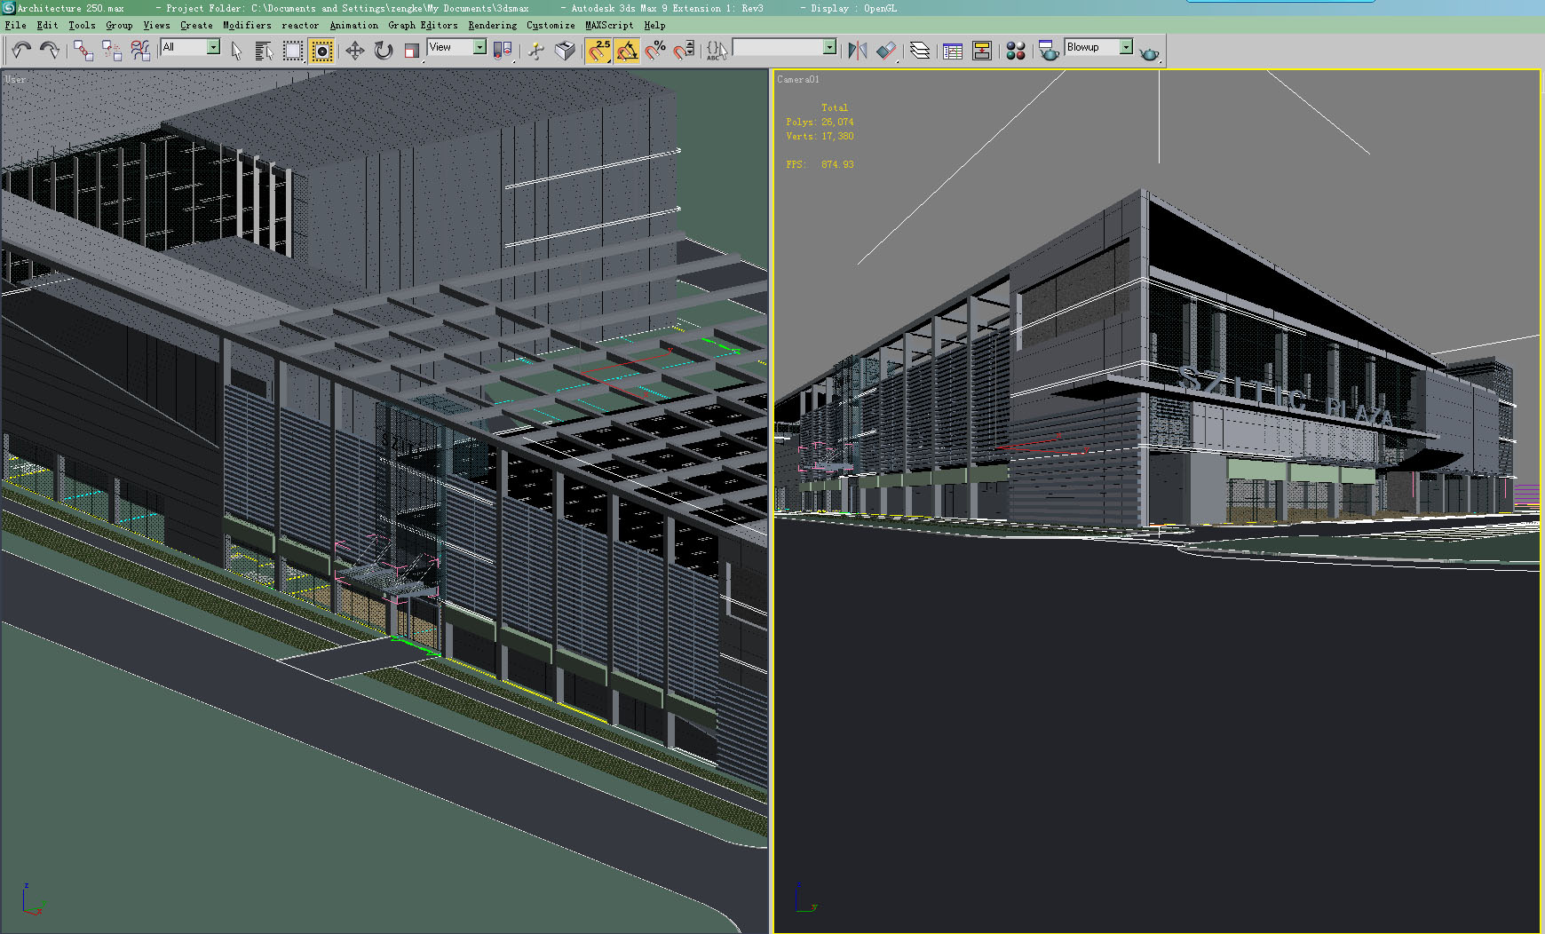Activate the Select and Rotate tool
The height and width of the screenshot is (934, 1545).
click(x=382, y=51)
